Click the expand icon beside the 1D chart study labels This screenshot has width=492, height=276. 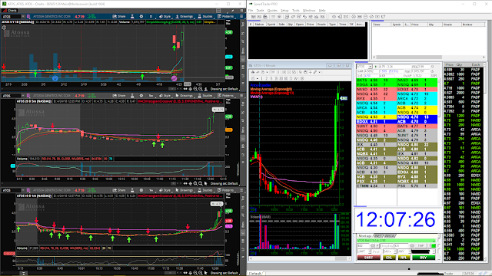pyautogui.click(x=228, y=22)
